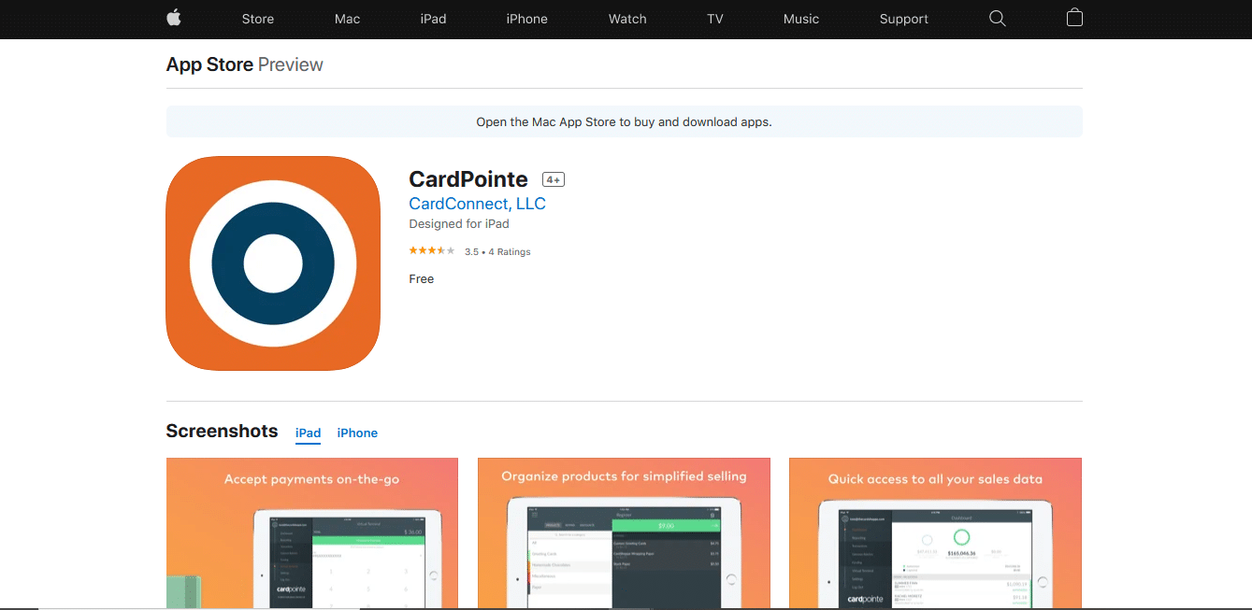Click the orange CardPointe app icon
Screen dimensions: 1252x610
273,263
